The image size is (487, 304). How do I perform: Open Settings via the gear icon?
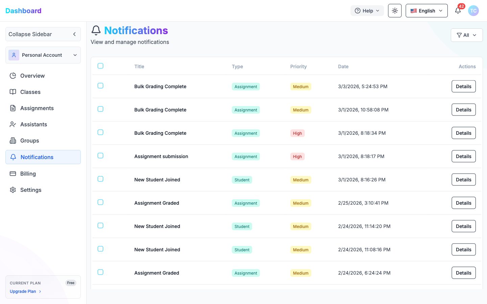click(13, 190)
